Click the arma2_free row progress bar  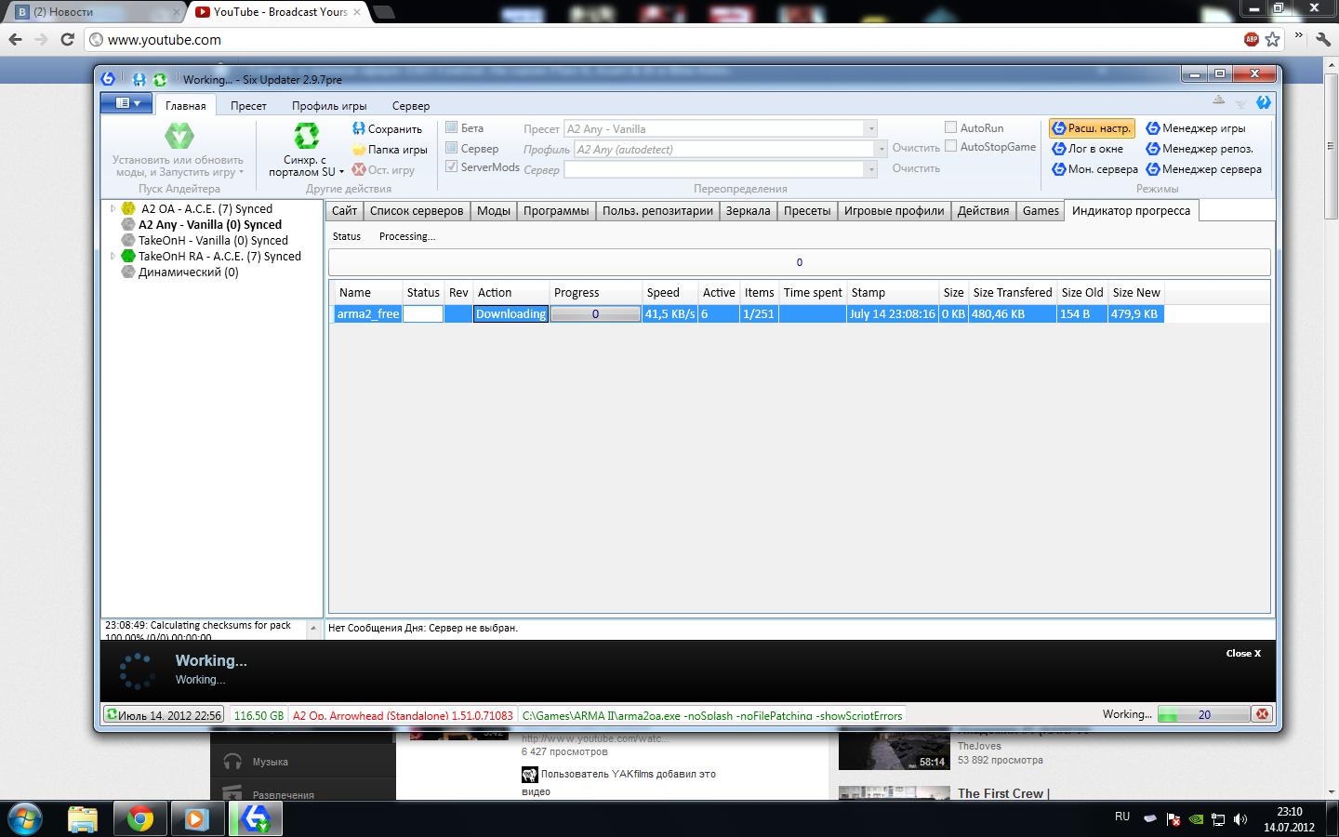click(595, 314)
